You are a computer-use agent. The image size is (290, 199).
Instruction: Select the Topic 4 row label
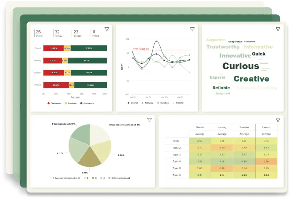coord(177,161)
